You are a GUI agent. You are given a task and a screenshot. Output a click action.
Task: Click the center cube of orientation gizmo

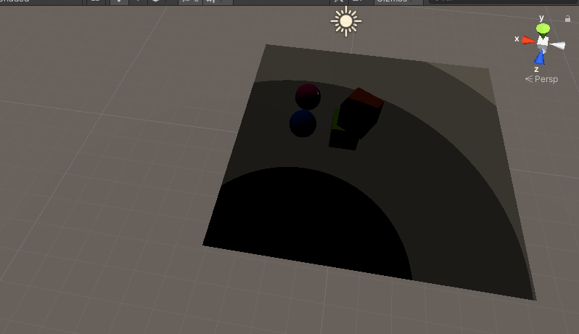pyautogui.click(x=543, y=43)
